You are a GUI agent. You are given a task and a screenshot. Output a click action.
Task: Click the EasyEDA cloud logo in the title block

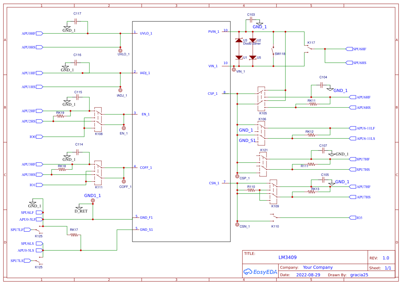pyautogui.click(x=248, y=272)
